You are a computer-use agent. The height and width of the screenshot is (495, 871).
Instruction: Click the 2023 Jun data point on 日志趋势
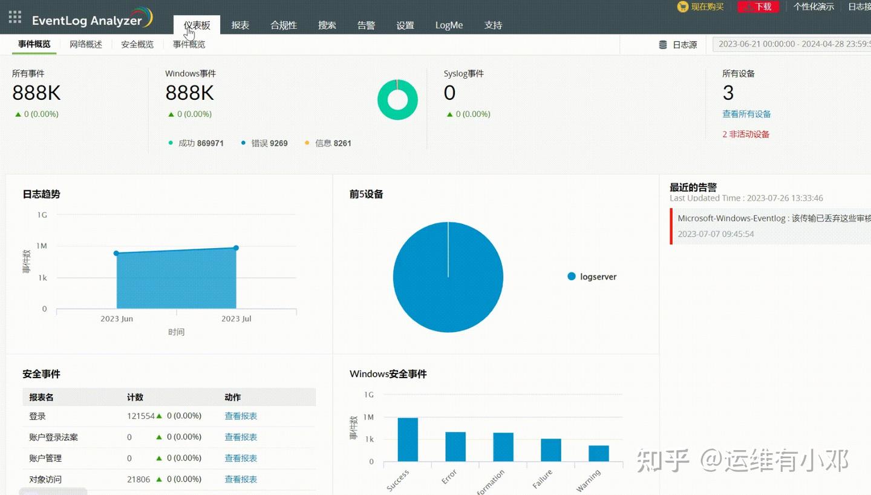(x=116, y=253)
